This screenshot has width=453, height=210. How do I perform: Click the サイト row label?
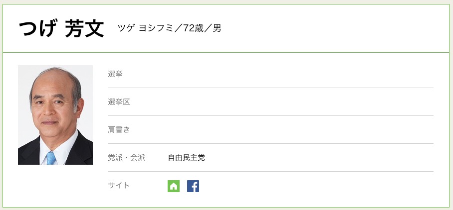tap(119, 186)
